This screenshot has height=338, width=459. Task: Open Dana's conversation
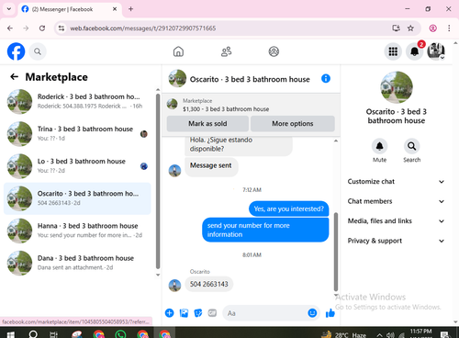[77, 263]
